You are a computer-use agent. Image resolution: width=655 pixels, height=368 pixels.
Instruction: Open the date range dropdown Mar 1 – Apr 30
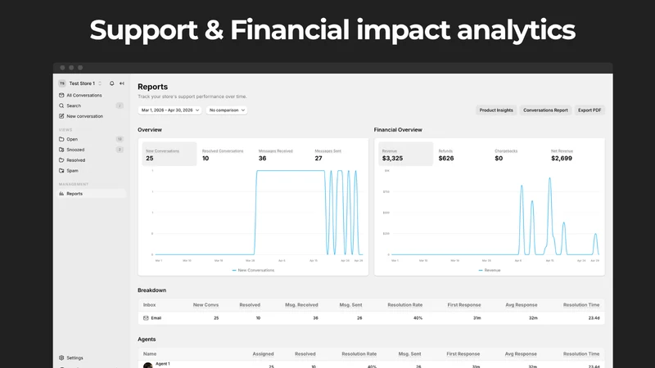(x=169, y=110)
